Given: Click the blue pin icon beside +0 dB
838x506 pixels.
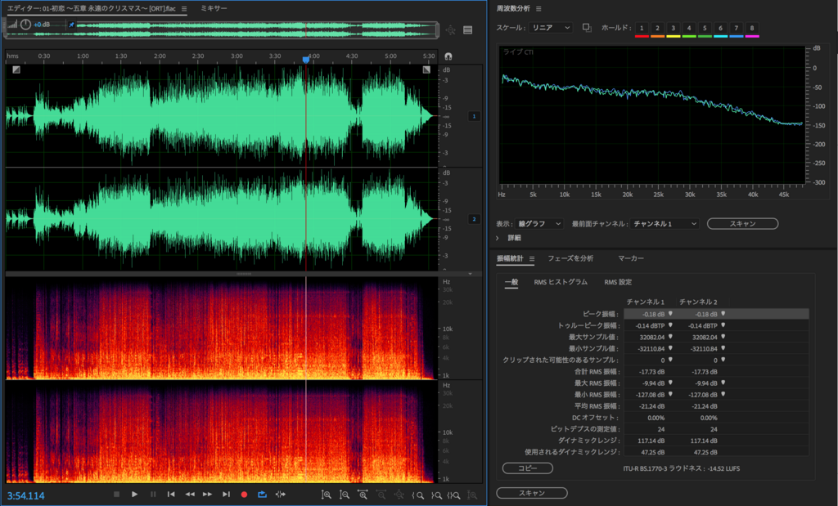Looking at the screenshot, I should pos(71,25).
